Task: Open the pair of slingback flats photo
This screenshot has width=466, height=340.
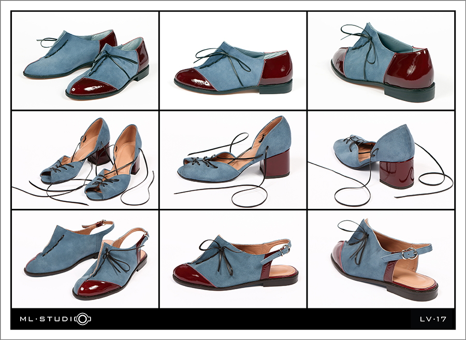Action: (85, 259)
